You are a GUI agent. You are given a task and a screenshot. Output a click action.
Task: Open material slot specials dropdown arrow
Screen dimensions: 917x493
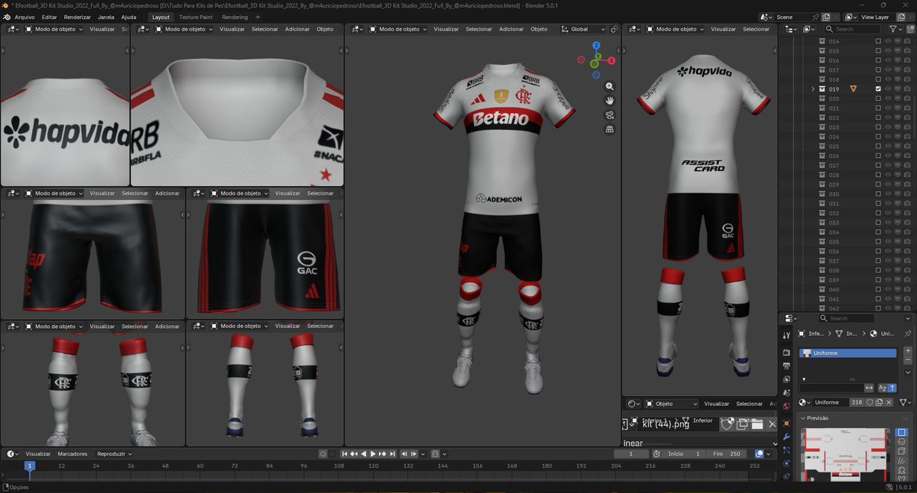click(908, 372)
